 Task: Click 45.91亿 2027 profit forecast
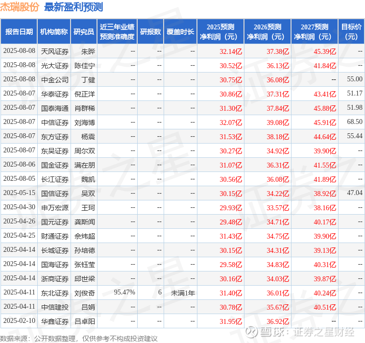[325, 122]
